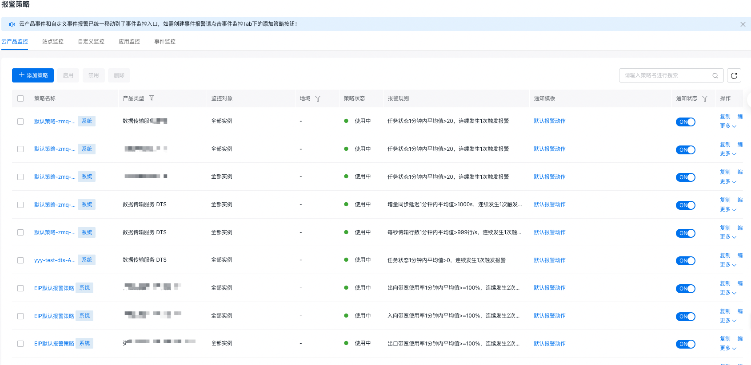751x365 pixels.
Task: Go to the 事件监控 tab
Action: (165, 42)
